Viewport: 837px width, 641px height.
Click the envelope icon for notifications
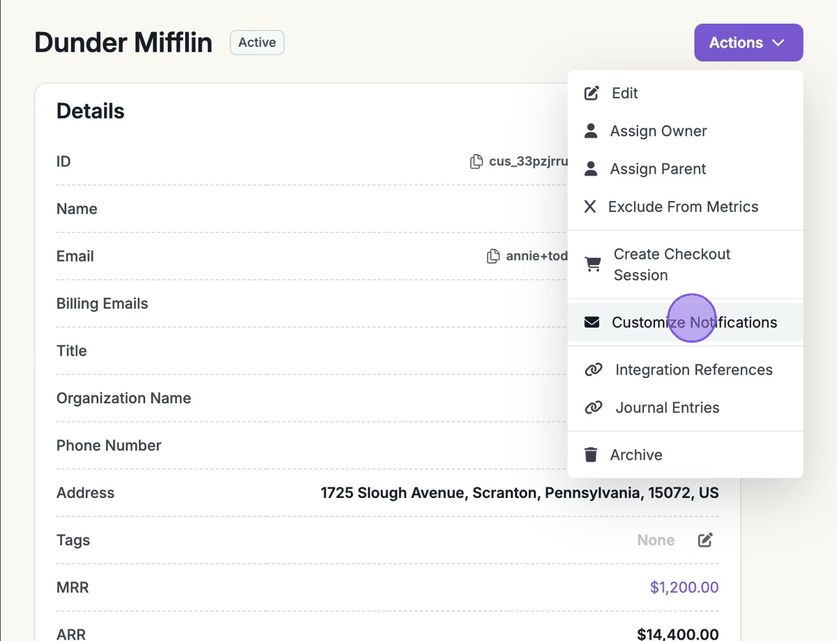(592, 322)
